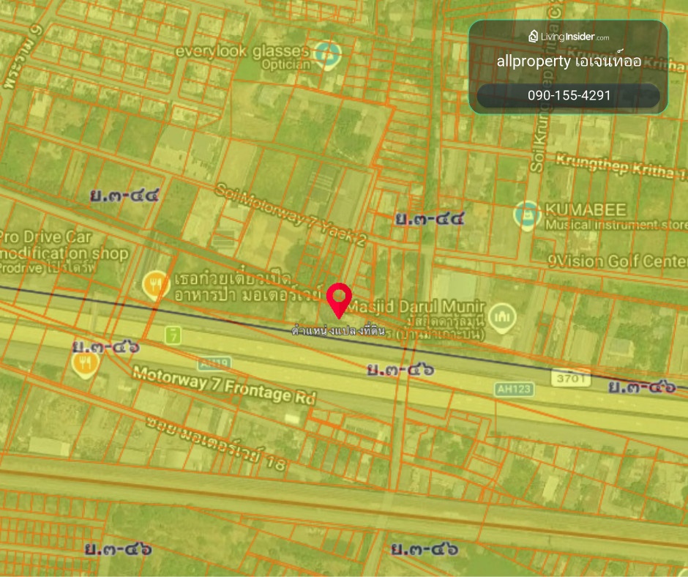Select the restaurant pin beside เธอก๋วยเตี๋ยวเป็ด label
688x577 pixels.
pyautogui.click(x=155, y=285)
